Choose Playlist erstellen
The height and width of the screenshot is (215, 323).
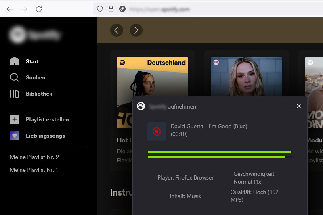47,119
